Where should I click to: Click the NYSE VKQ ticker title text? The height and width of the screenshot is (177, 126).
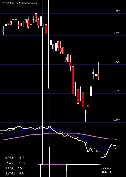20,3
